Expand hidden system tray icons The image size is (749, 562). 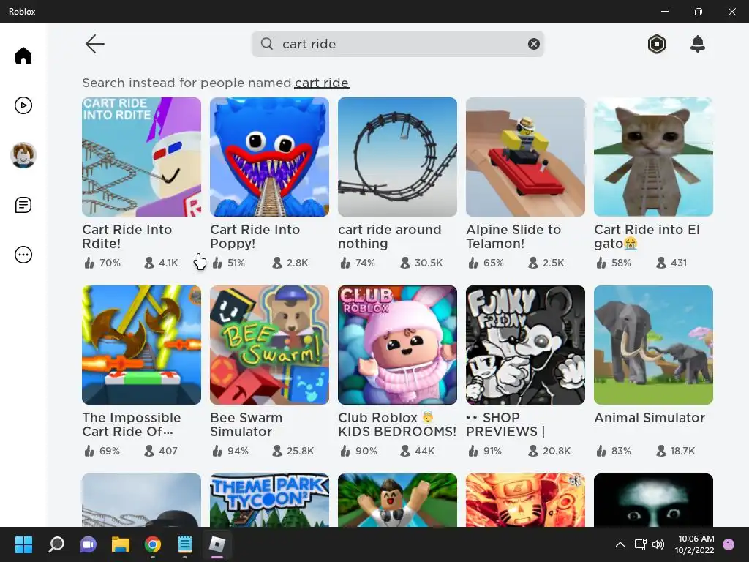(x=620, y=544)
